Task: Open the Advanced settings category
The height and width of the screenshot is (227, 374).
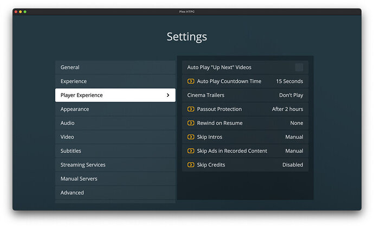Action: click(115, 192)
